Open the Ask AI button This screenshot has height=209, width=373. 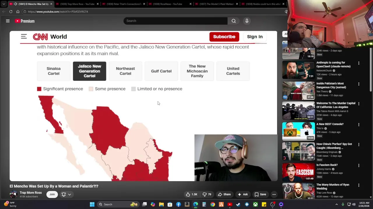pos(242,194)
